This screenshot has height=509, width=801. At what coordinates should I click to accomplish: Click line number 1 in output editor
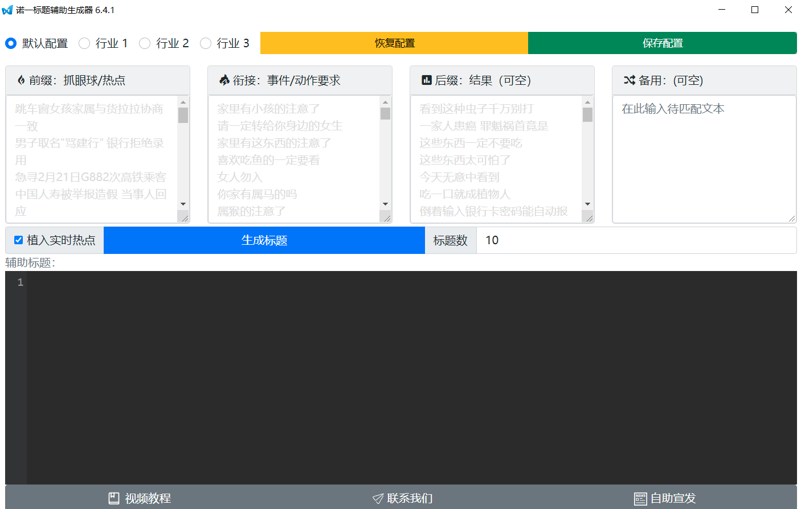pyautogui.click(x=21, y=282)
